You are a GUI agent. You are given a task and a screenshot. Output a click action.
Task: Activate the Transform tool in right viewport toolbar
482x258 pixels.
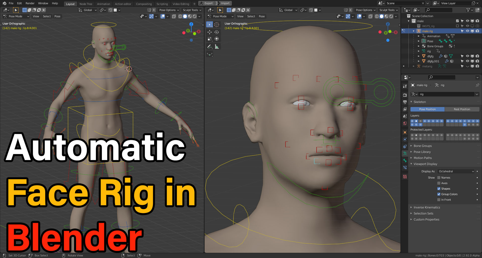pos(217,39)
